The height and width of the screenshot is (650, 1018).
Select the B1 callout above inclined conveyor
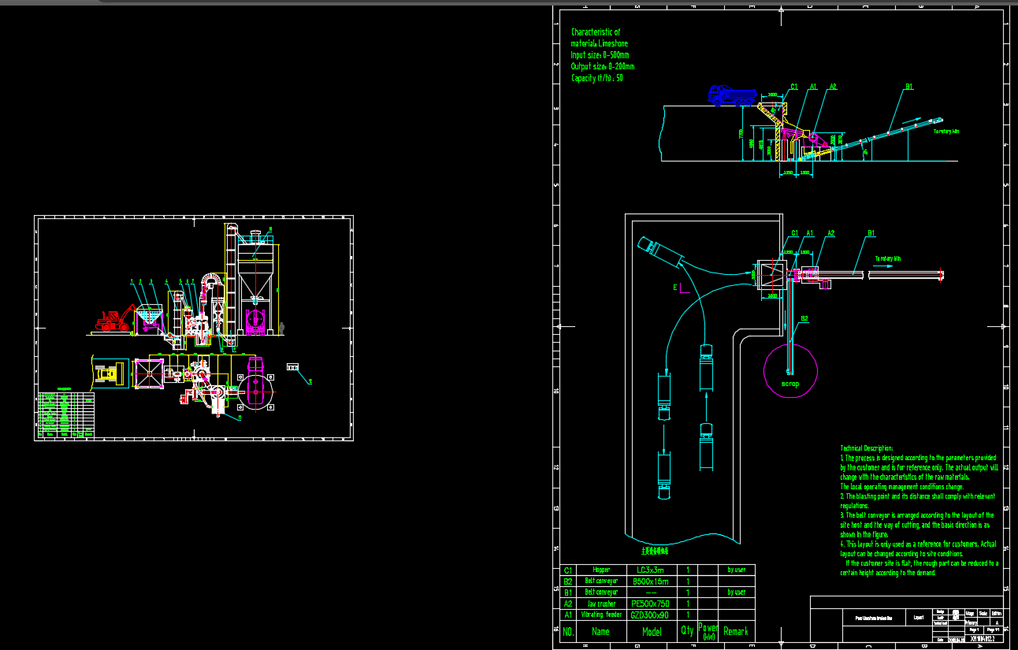(x=908, y=87)
